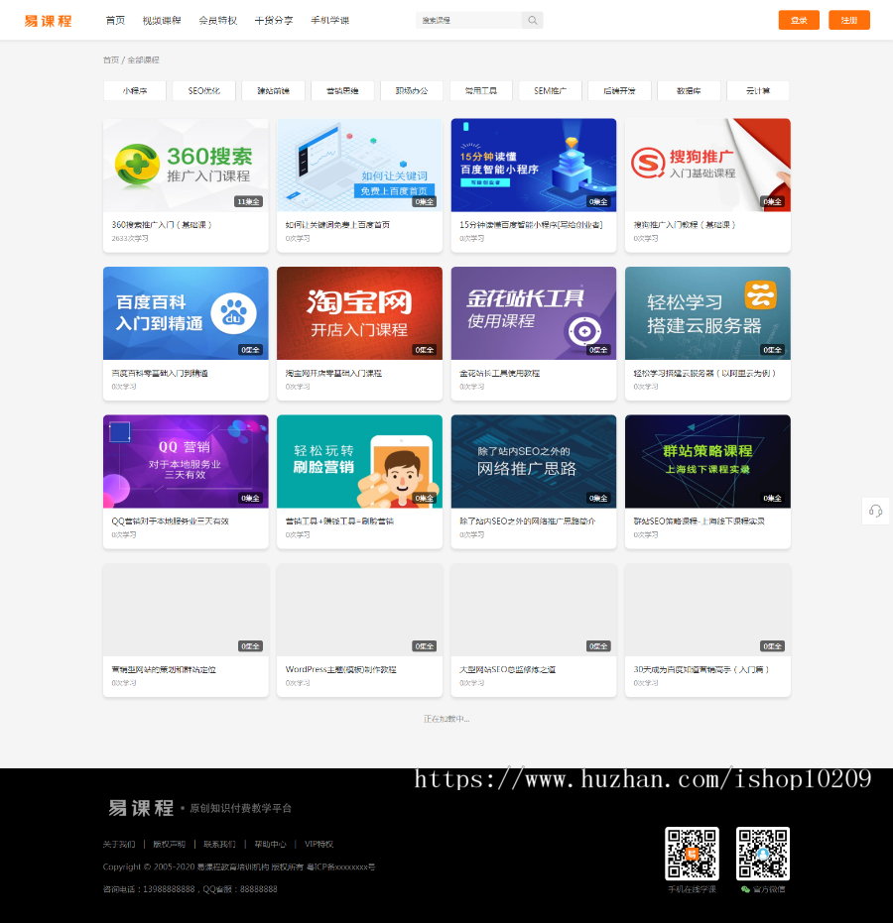Screen dimensions: 893x923
Task: Select the 职场办公 category tab
Action: (x=412, y=90)
